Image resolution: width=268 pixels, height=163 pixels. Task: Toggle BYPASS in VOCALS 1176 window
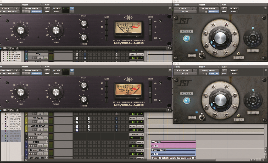coord(57,8)
